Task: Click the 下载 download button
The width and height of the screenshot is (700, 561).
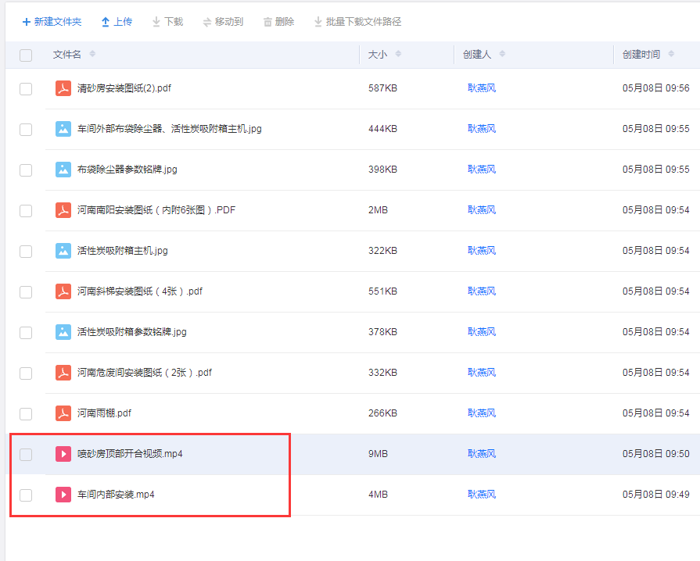Action: [x=168, y=21]
